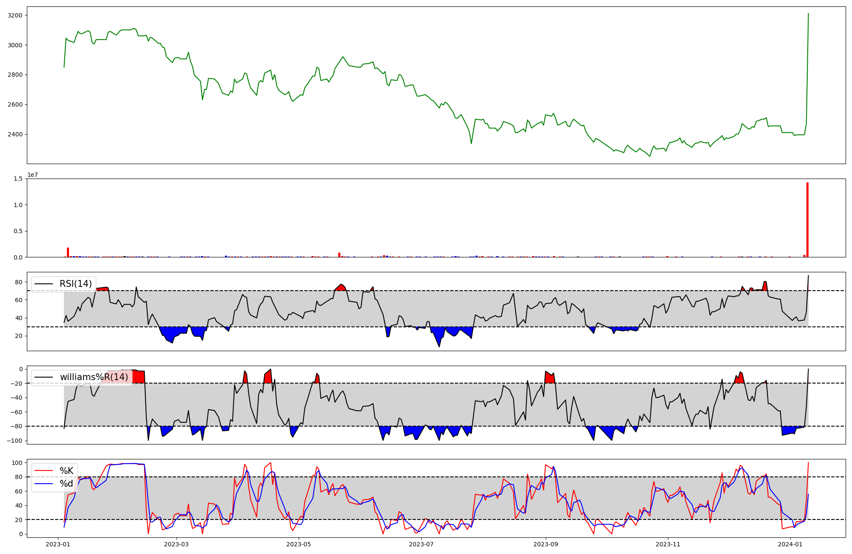The width and height of the screenshot is (852, 554).
Task: Click the 2023-01 x-axis date label
Action: coord(58,544)
